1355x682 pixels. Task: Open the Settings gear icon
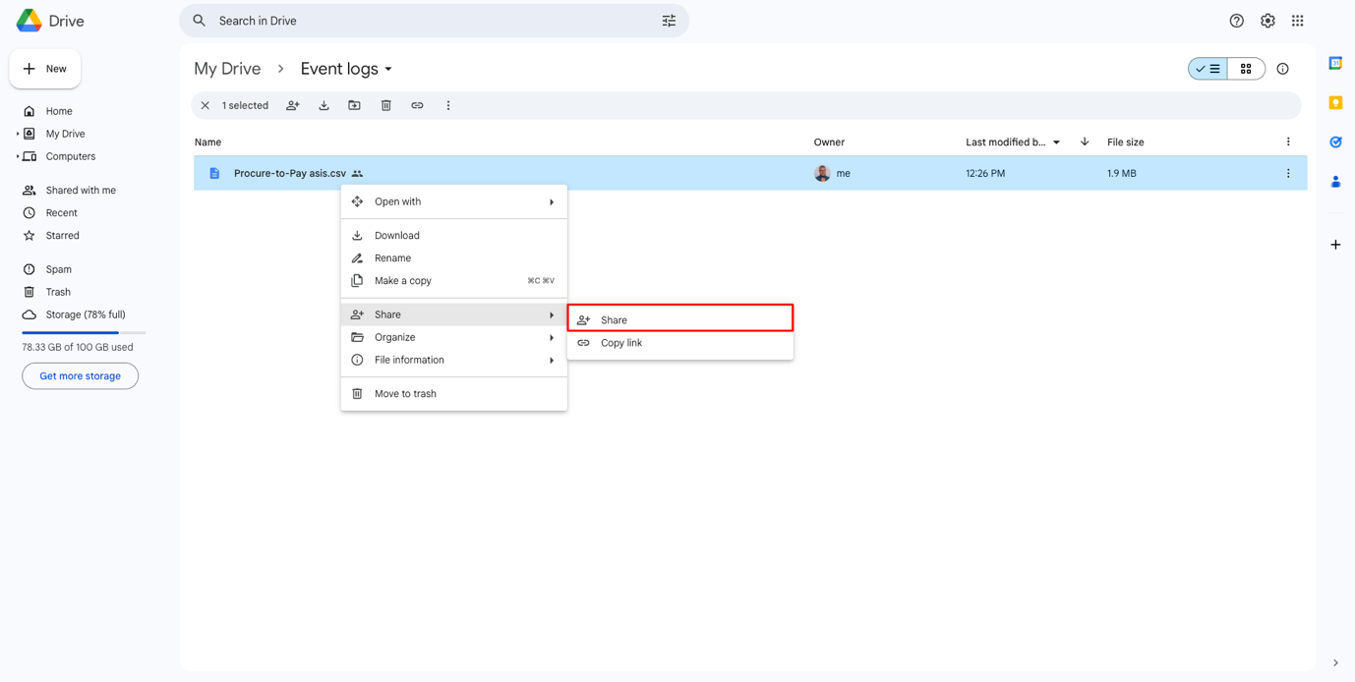tap(1267, 21)
